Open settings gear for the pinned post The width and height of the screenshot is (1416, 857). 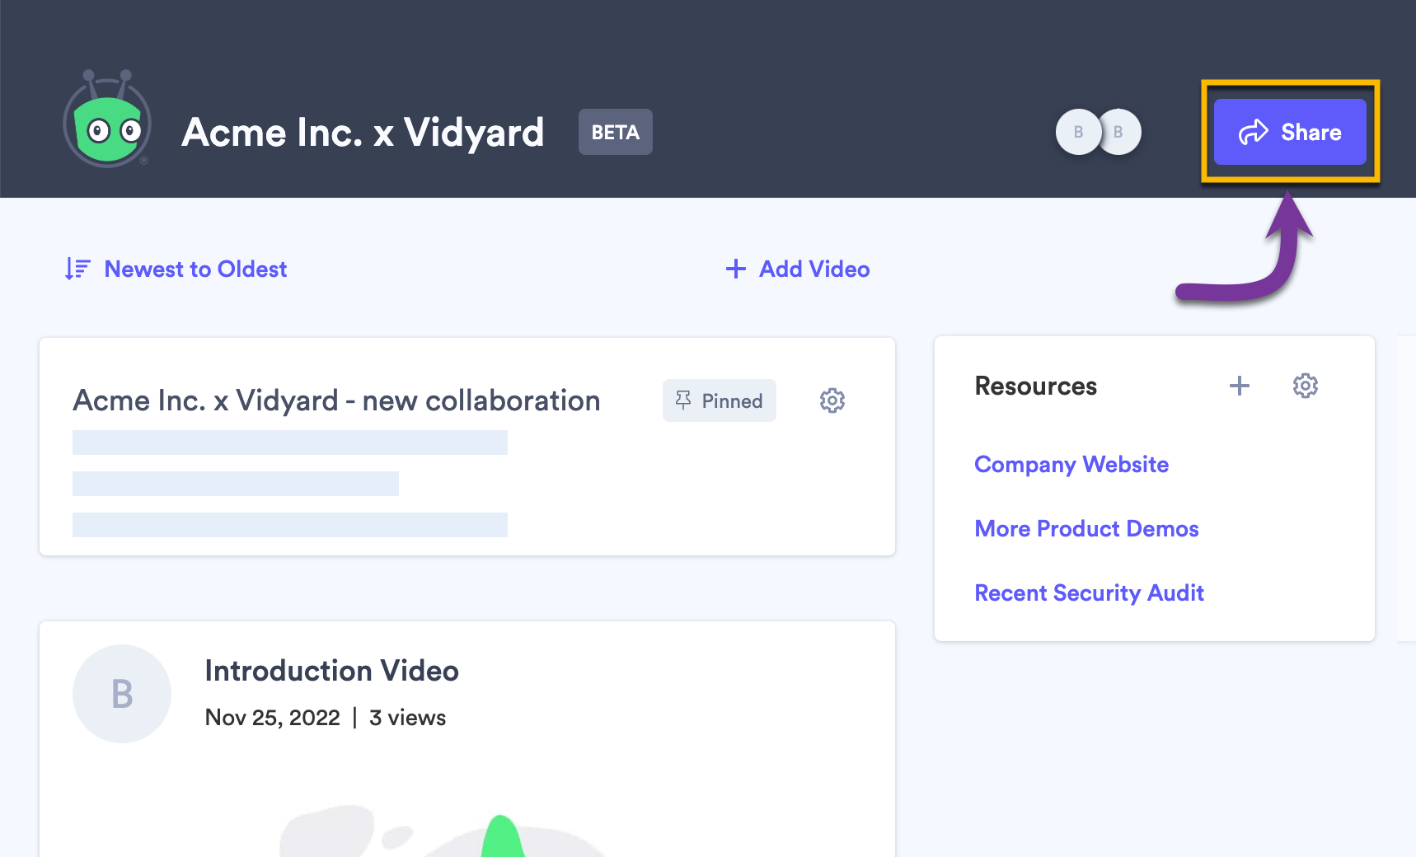pyautogui.click(x=832, y=400)
